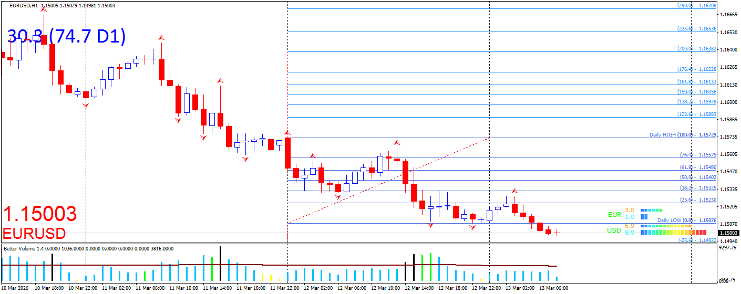Click the "11 Mar 06:00" time axis label
Viewport: 741px width, 294px height.
click(x=150, y=288)
